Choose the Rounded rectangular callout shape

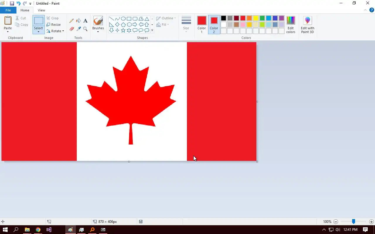coord(135,30)
